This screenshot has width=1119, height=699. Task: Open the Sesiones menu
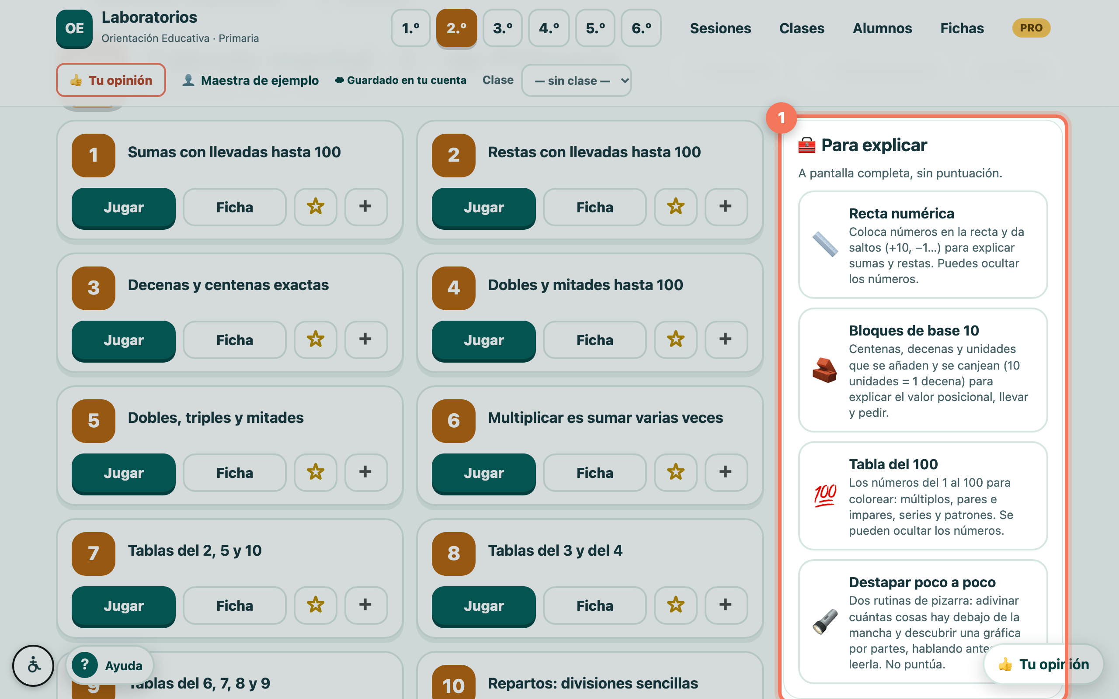tap(720, 28)
